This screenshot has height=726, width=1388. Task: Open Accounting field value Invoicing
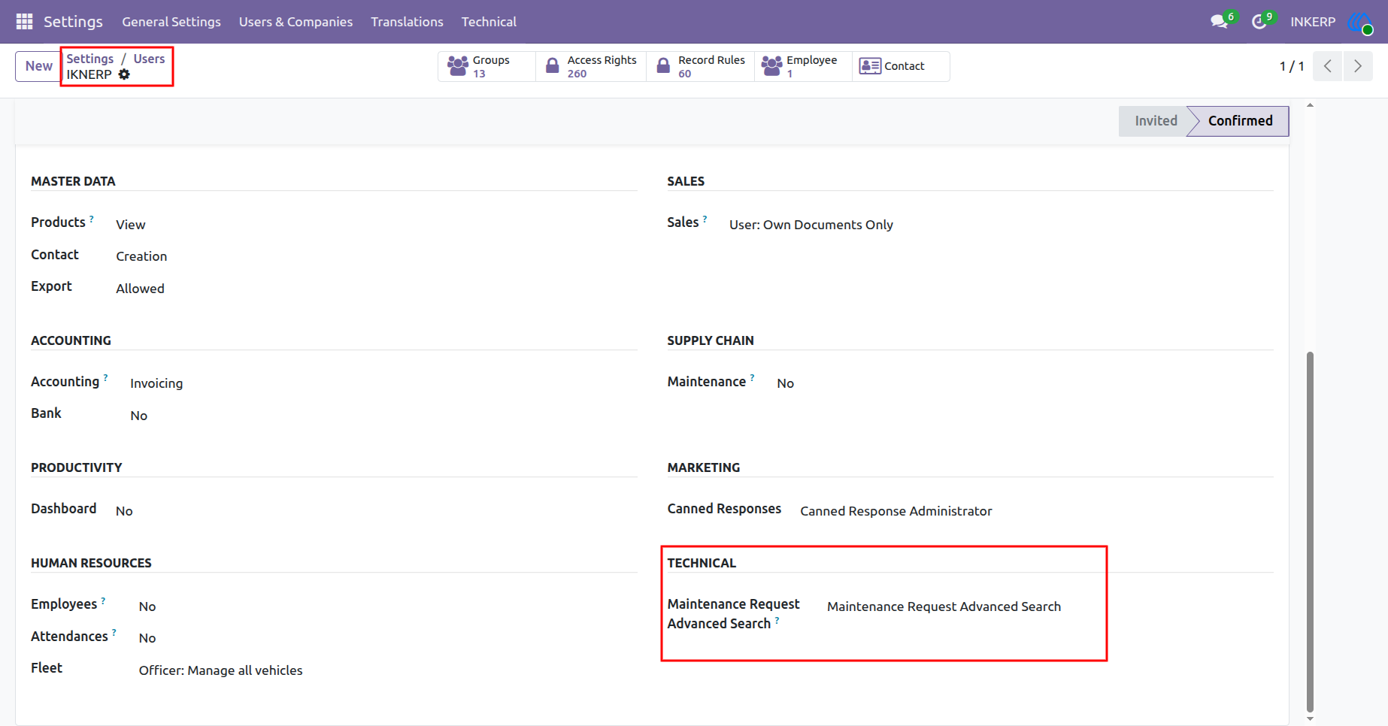coord(156,383)
